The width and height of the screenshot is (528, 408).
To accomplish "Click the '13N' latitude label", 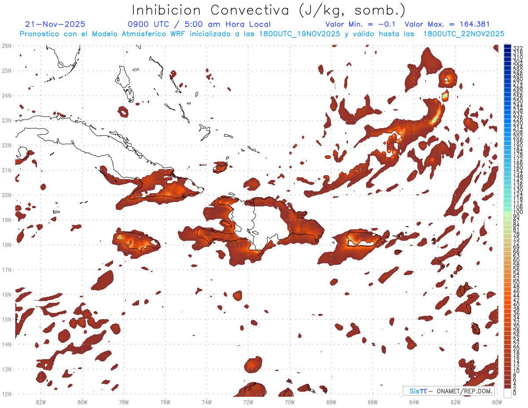I will coord(7,369).
